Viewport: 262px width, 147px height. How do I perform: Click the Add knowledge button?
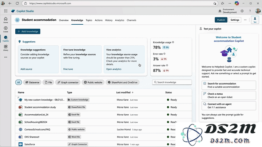(x=28, y=31)
